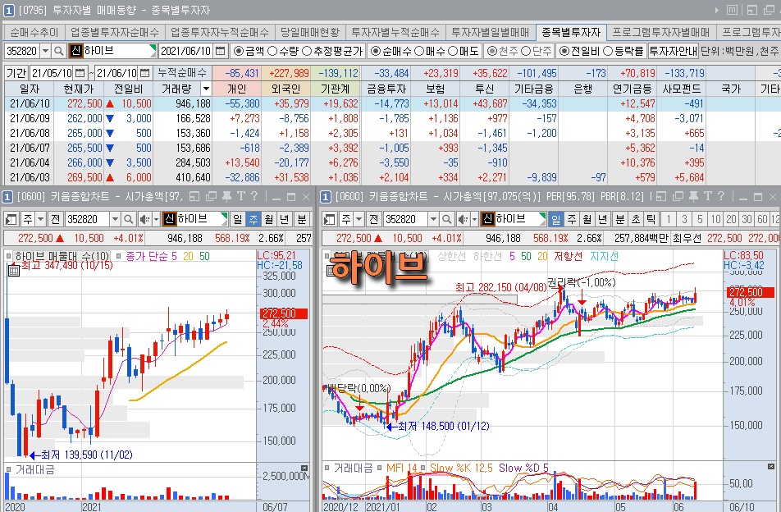Click the 기간 button

tap(16, 73)
